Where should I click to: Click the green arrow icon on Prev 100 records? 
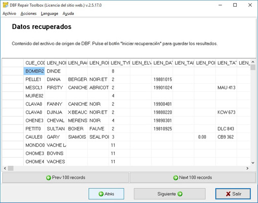click(49, 178)
